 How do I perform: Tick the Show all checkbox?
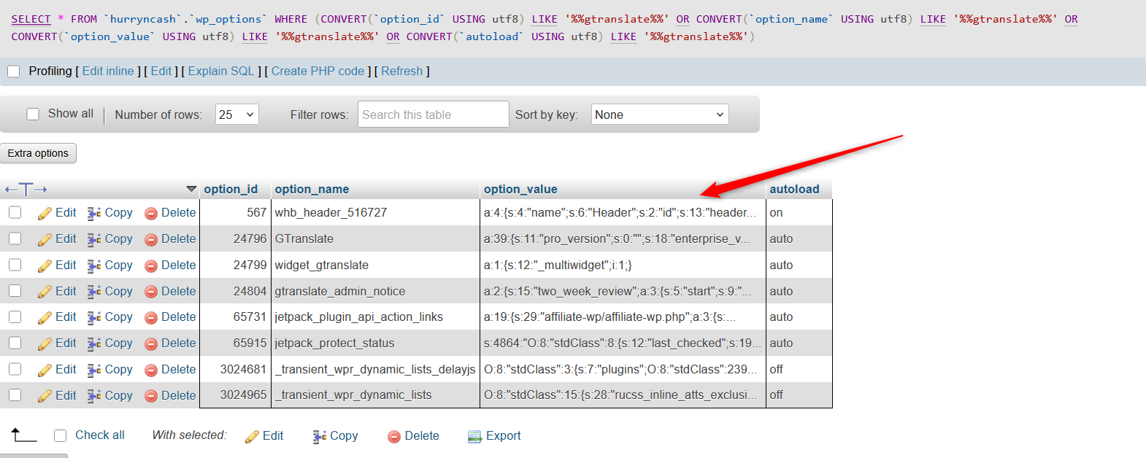[x=33, y=114]
